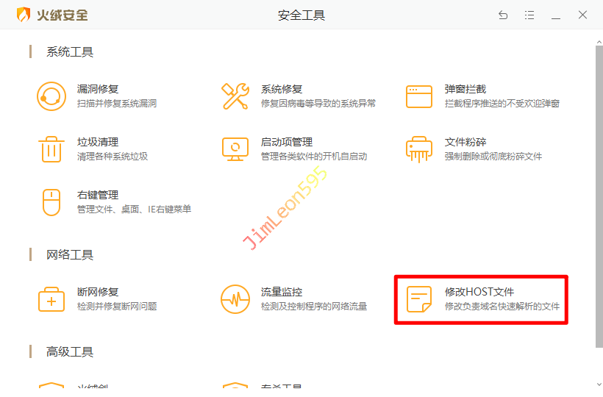The width and height of the screenshot is (603, 397).
Task: Click the 漏洞修复 title text
Action: (98, 89)
